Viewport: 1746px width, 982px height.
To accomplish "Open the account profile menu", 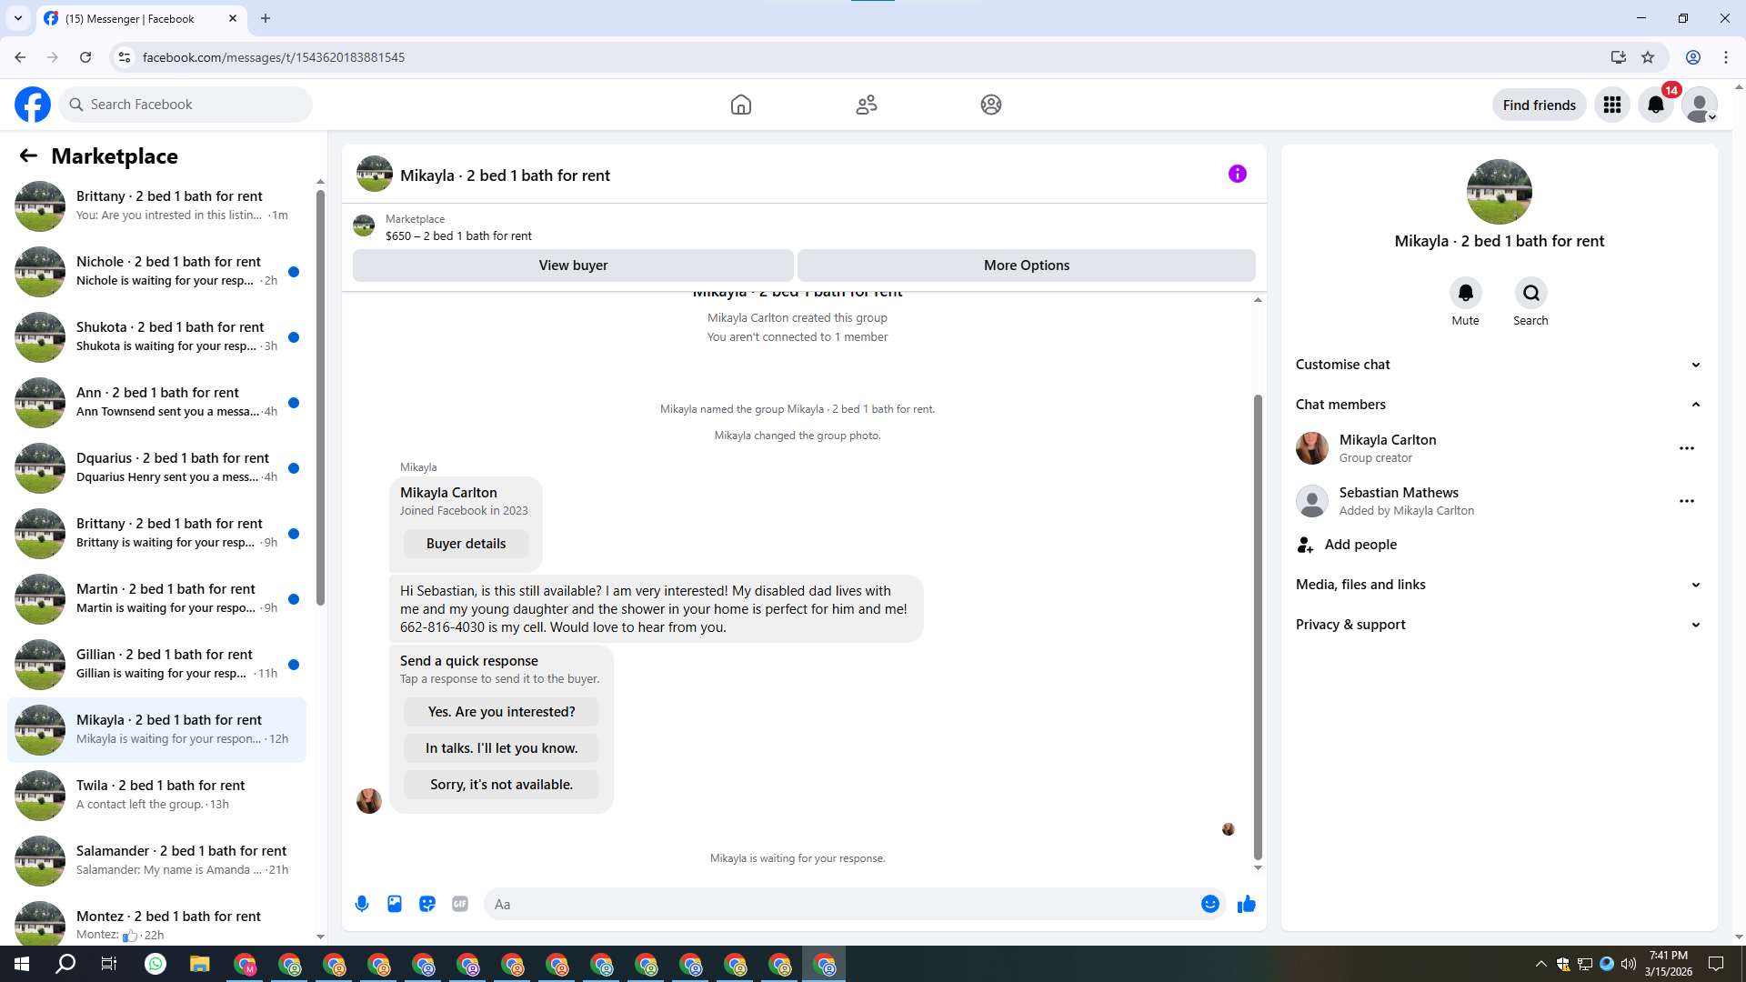I will coord(1700,105).
